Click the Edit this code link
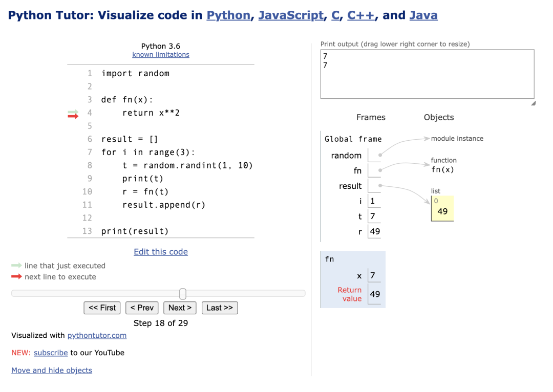The image size is (553, 392). [161, 252]
